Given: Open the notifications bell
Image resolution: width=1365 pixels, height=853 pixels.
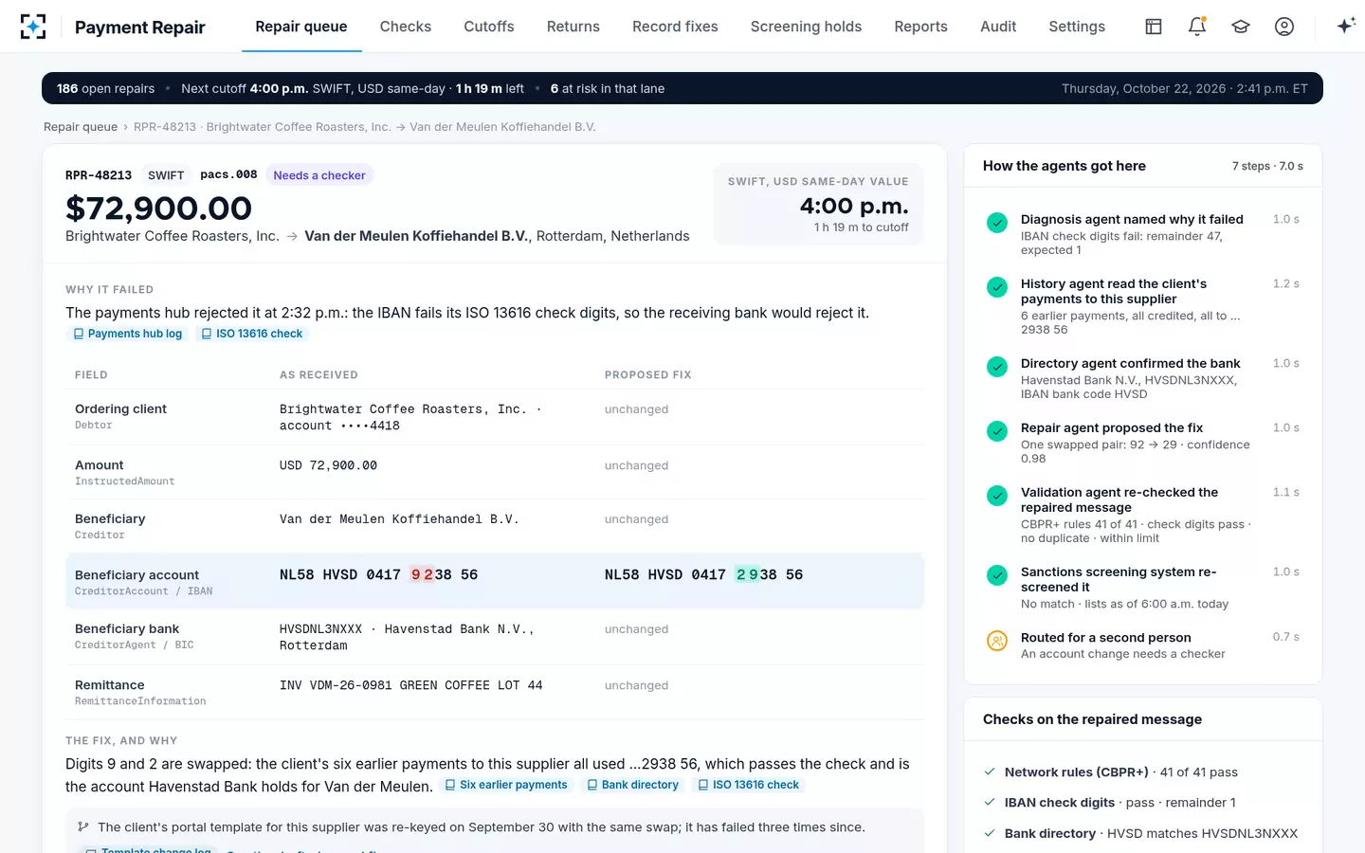Looking at the screenshot, I should (x=1197, y=27).
